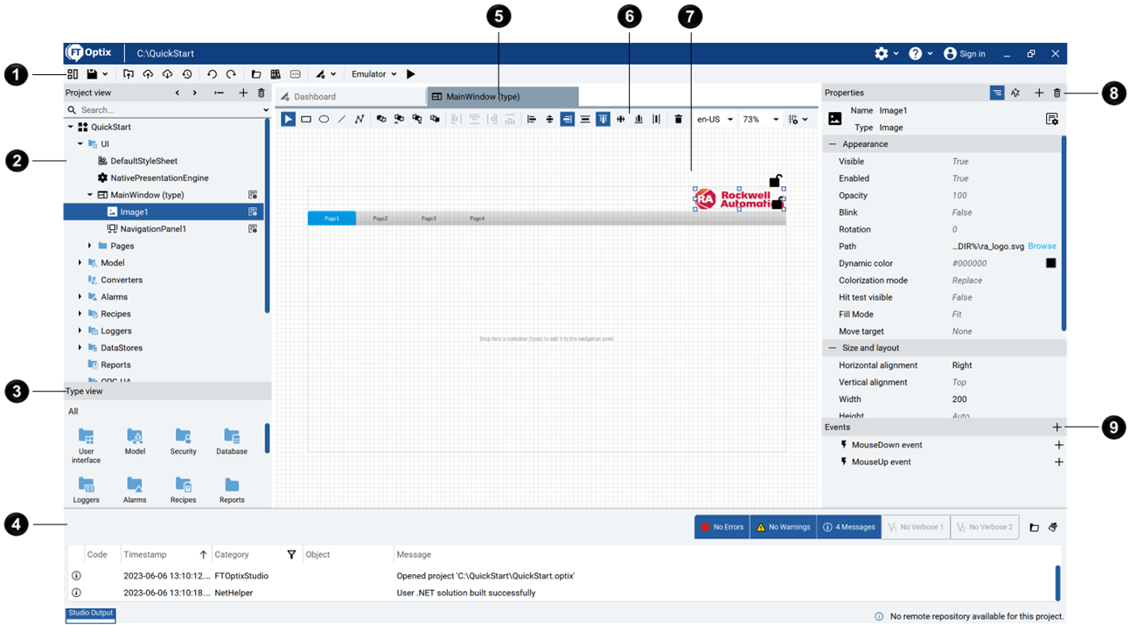Click Sign in at the top right

click(x=965, y=54)
